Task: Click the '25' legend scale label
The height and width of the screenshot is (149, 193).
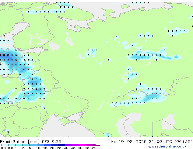Action: (59, 148)
